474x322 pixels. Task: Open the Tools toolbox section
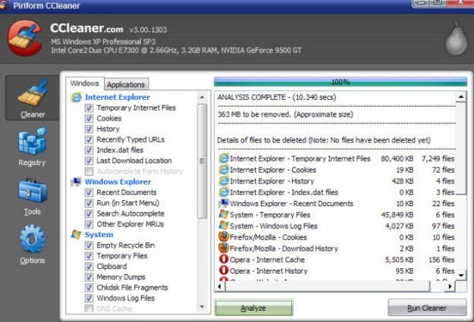[32, 196]
